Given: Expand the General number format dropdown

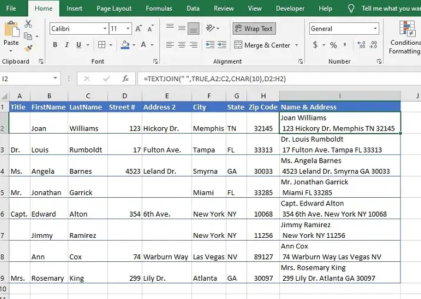Looking at the screenshot, I should [375, 29].
